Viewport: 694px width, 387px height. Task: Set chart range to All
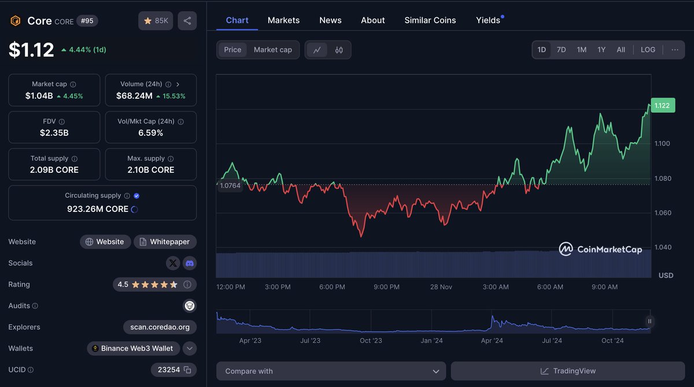[621, 50]
